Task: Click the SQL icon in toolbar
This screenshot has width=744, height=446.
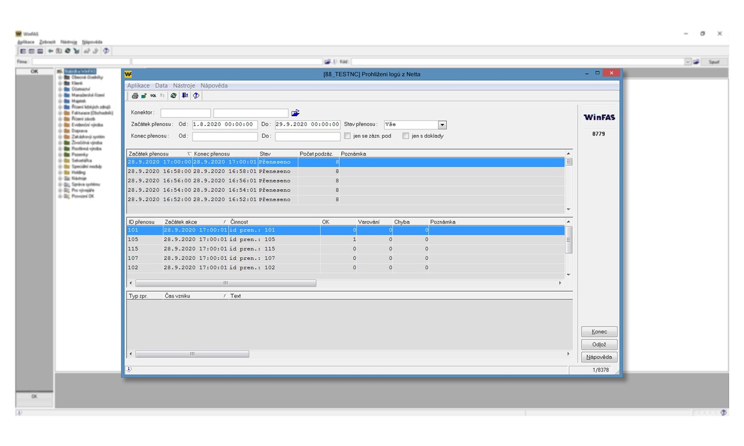Action: (153, 96)
